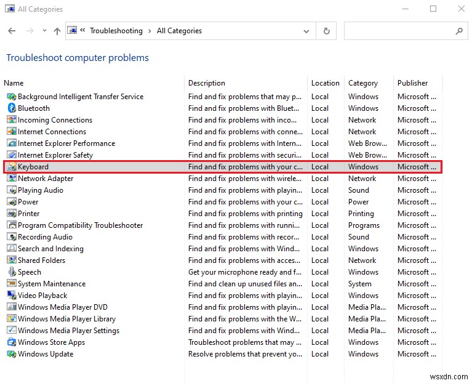Image resolution: width=475 pixels, height=383 pixels.
Task: Open the Windows Update troubleshooter
Action: [46, 354]
